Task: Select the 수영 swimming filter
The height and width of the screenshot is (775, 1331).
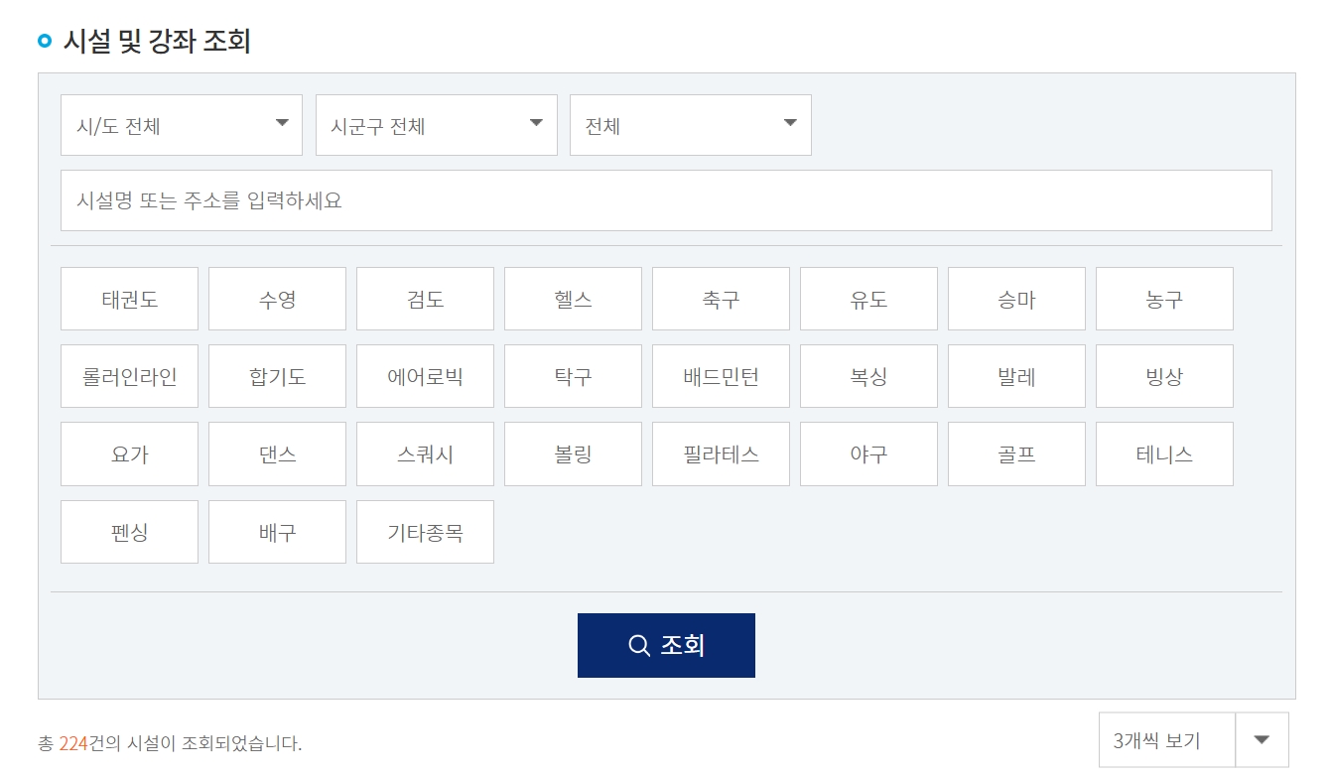Action: tap(277, 298)
